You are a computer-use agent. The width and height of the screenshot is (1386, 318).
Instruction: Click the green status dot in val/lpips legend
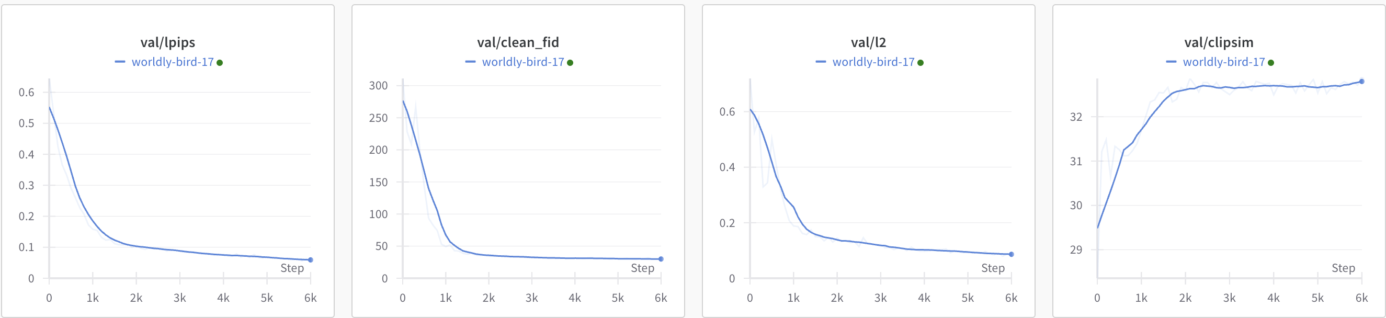point(220,63)
